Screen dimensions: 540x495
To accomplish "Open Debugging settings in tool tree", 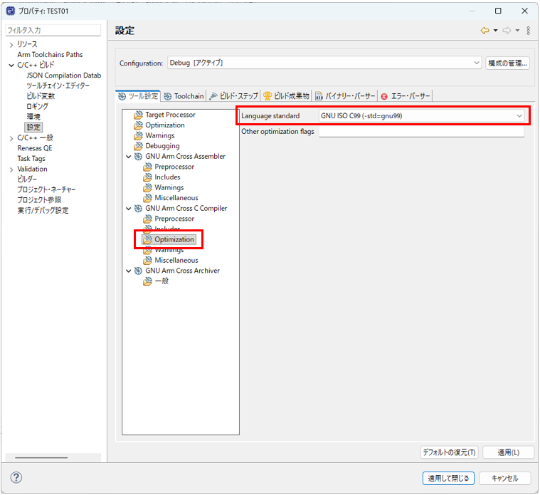I will [162, 146].
